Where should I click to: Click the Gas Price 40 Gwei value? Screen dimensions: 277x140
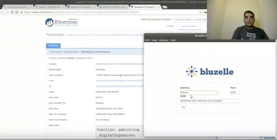pos(109,108)
